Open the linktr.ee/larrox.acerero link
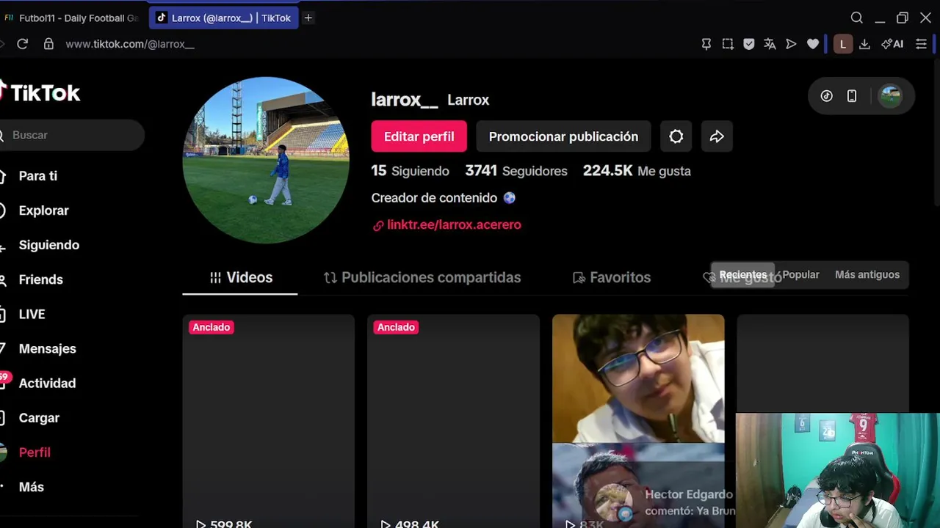Viewport: 940px width, 528px height. pos(454,225)
